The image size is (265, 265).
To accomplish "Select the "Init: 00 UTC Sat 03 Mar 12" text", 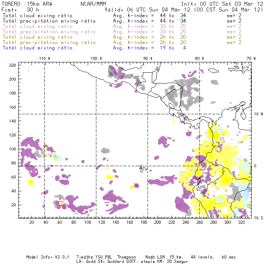I will click(222, 4).
